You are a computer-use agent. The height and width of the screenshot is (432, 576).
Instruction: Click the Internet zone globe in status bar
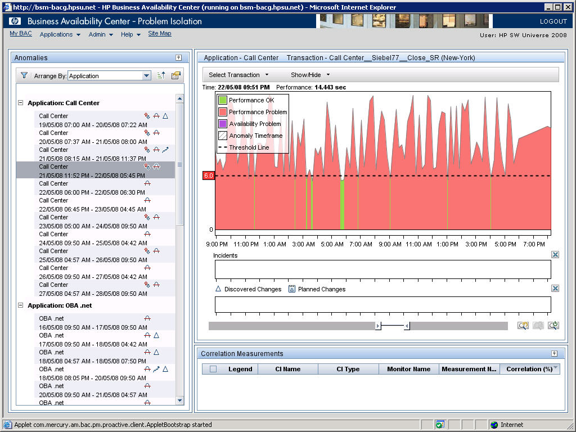[494, 425]
